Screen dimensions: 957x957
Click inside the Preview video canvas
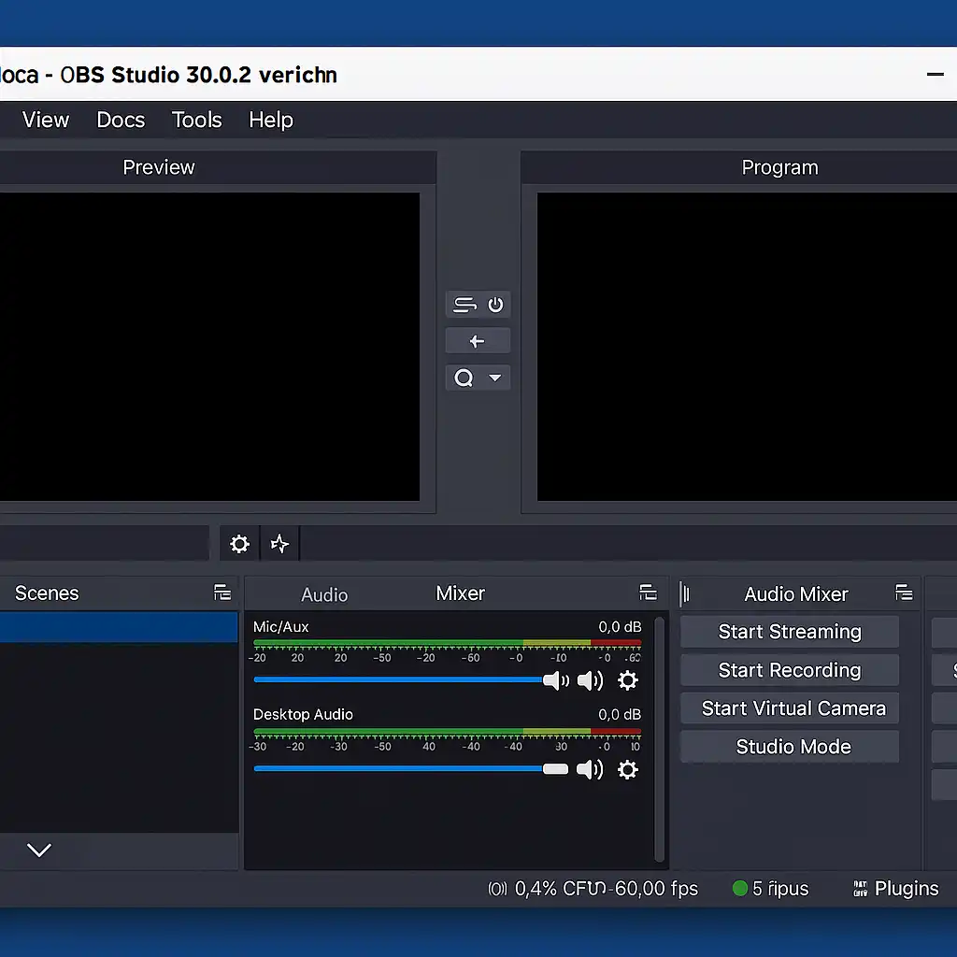point(209,347)
